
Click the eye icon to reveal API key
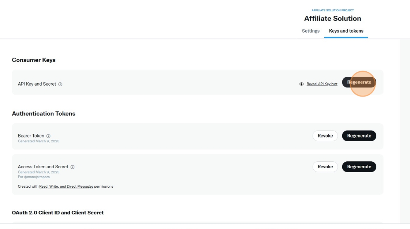[302, 84]
